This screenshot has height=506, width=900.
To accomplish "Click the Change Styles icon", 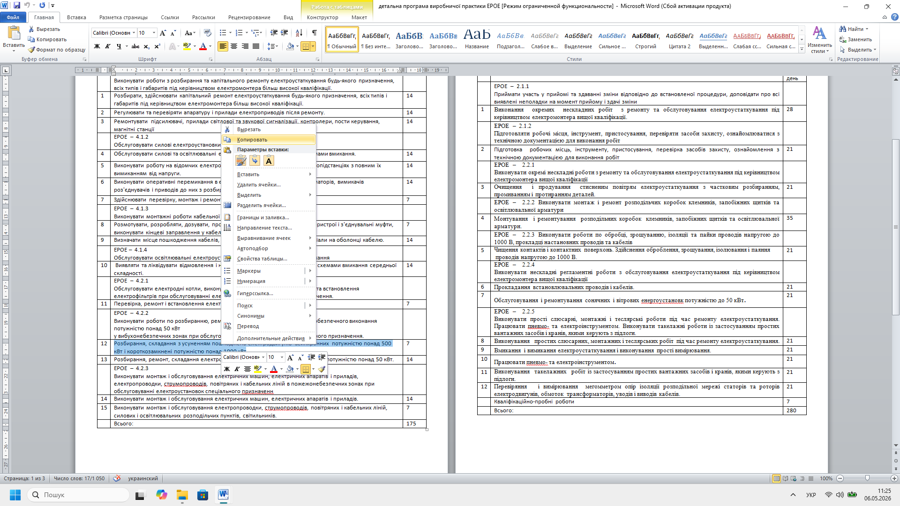I will click(819, 40).
